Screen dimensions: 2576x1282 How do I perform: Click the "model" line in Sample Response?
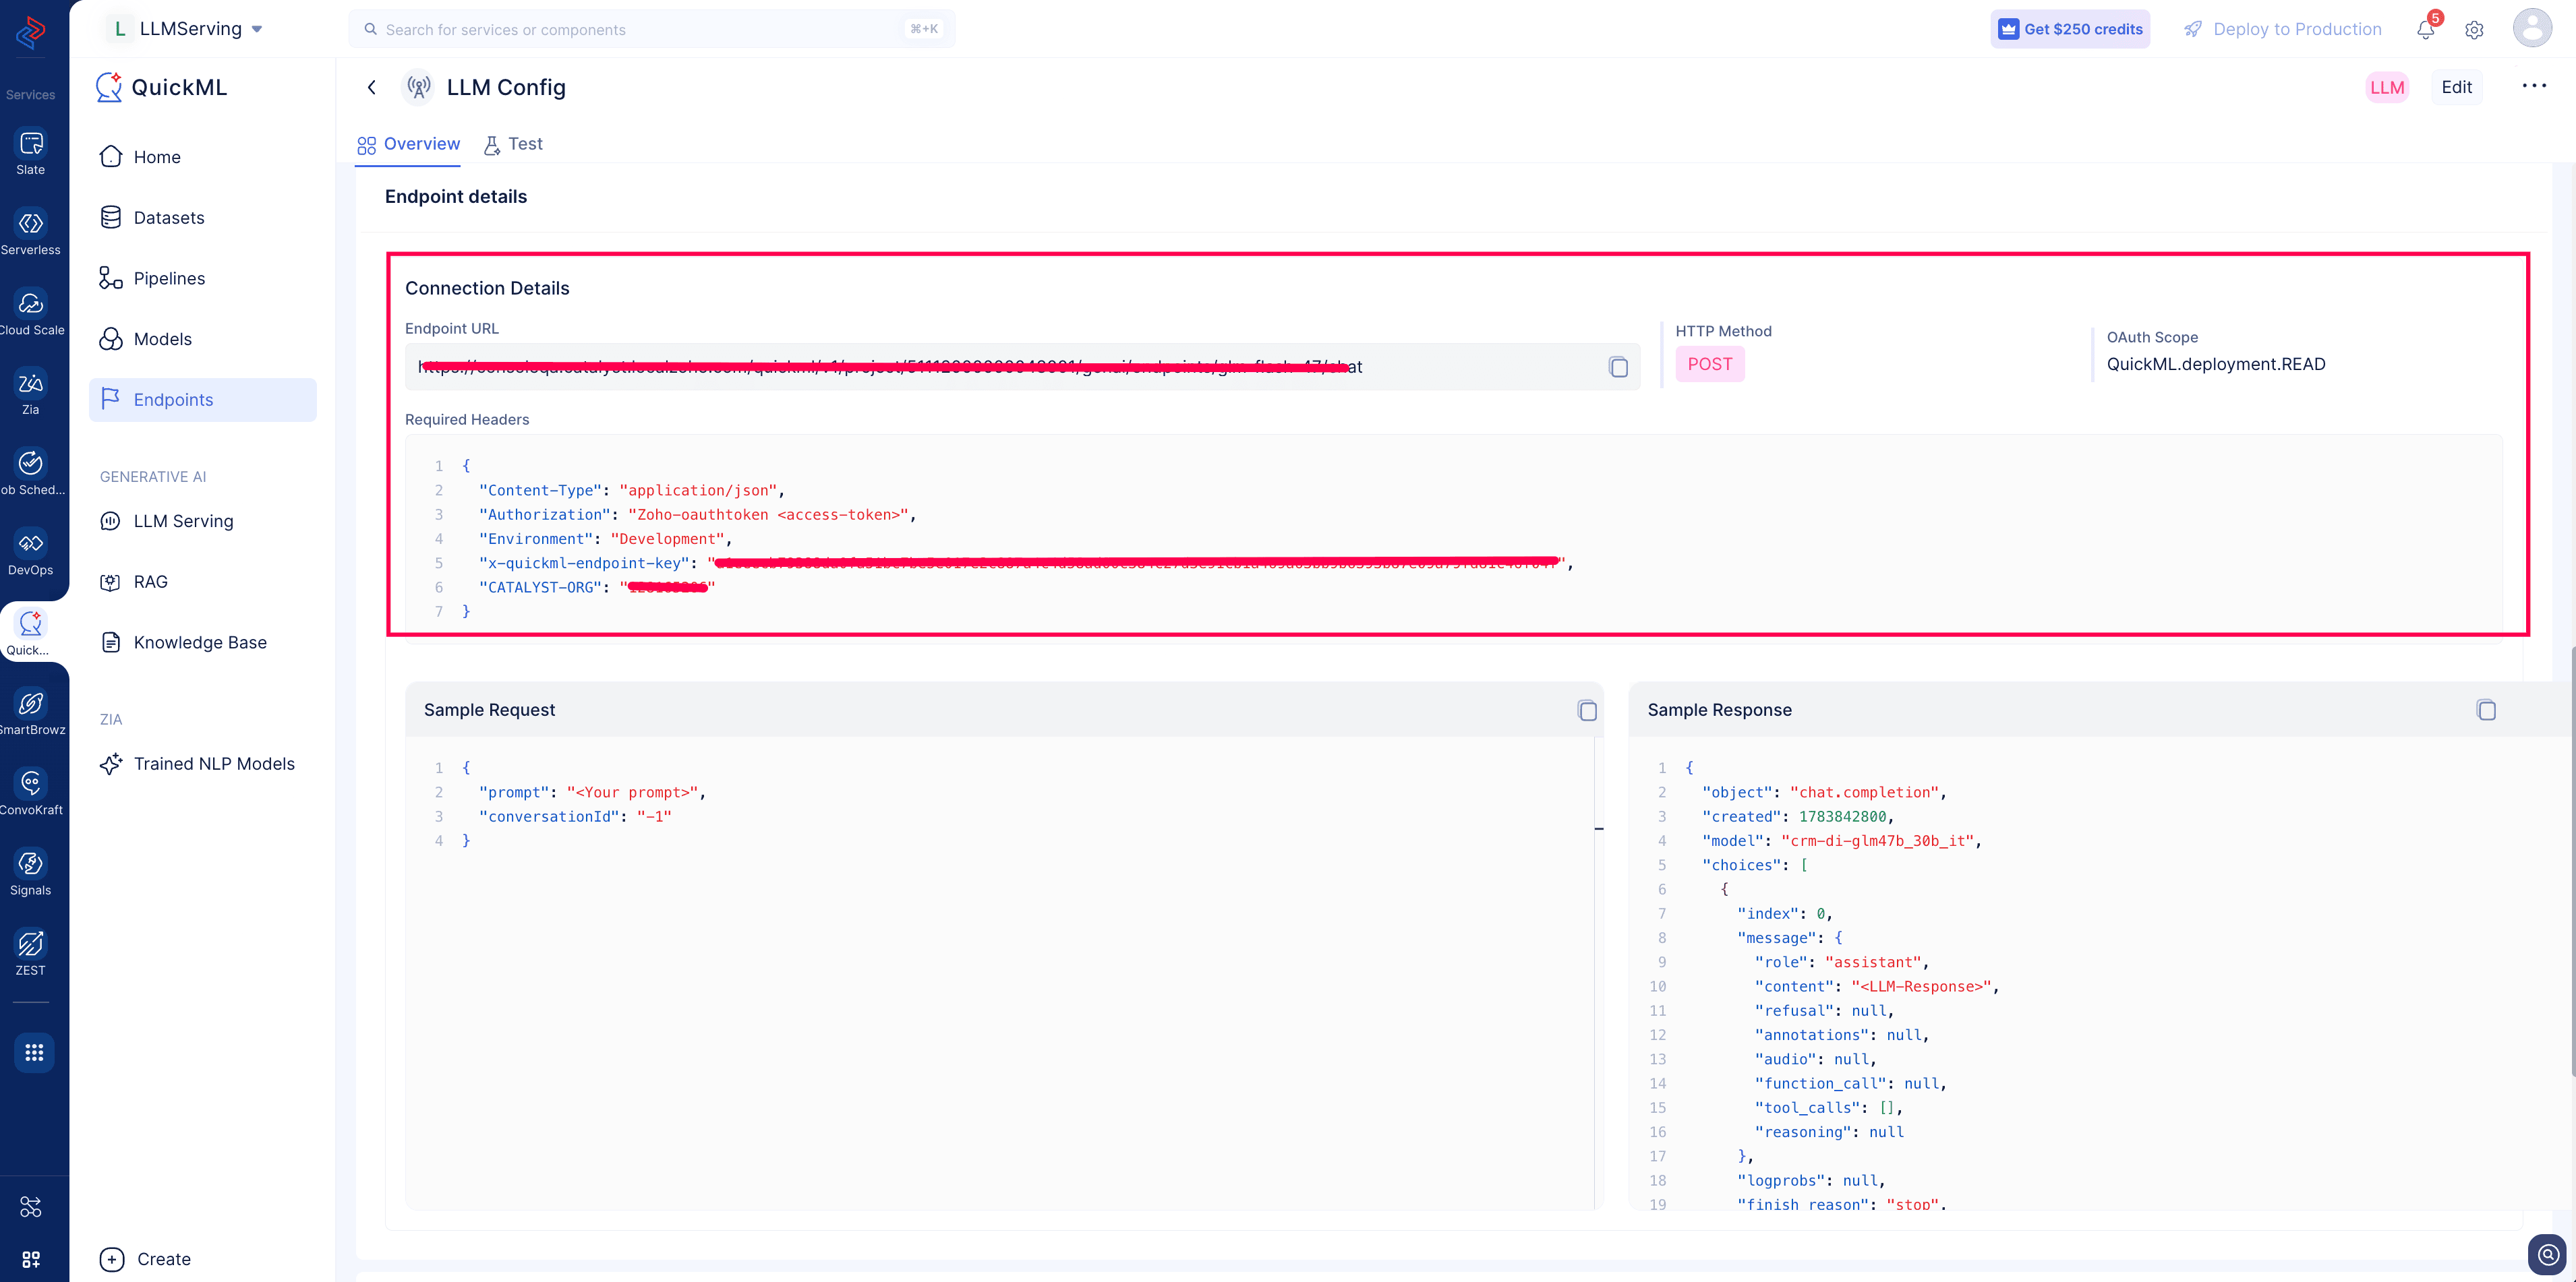point(1842,841)
